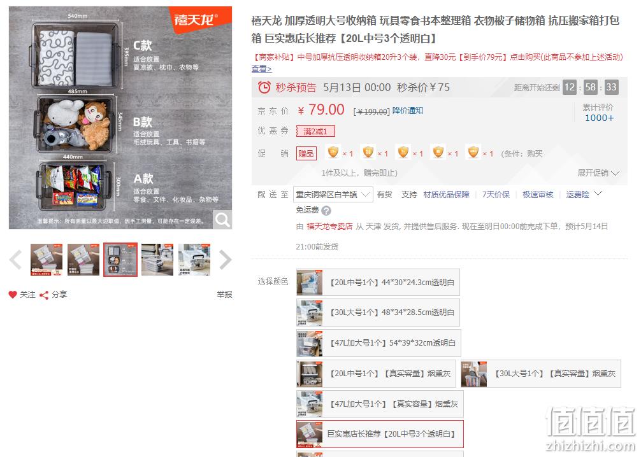Click the first gift shield icon in 促销

333,152
